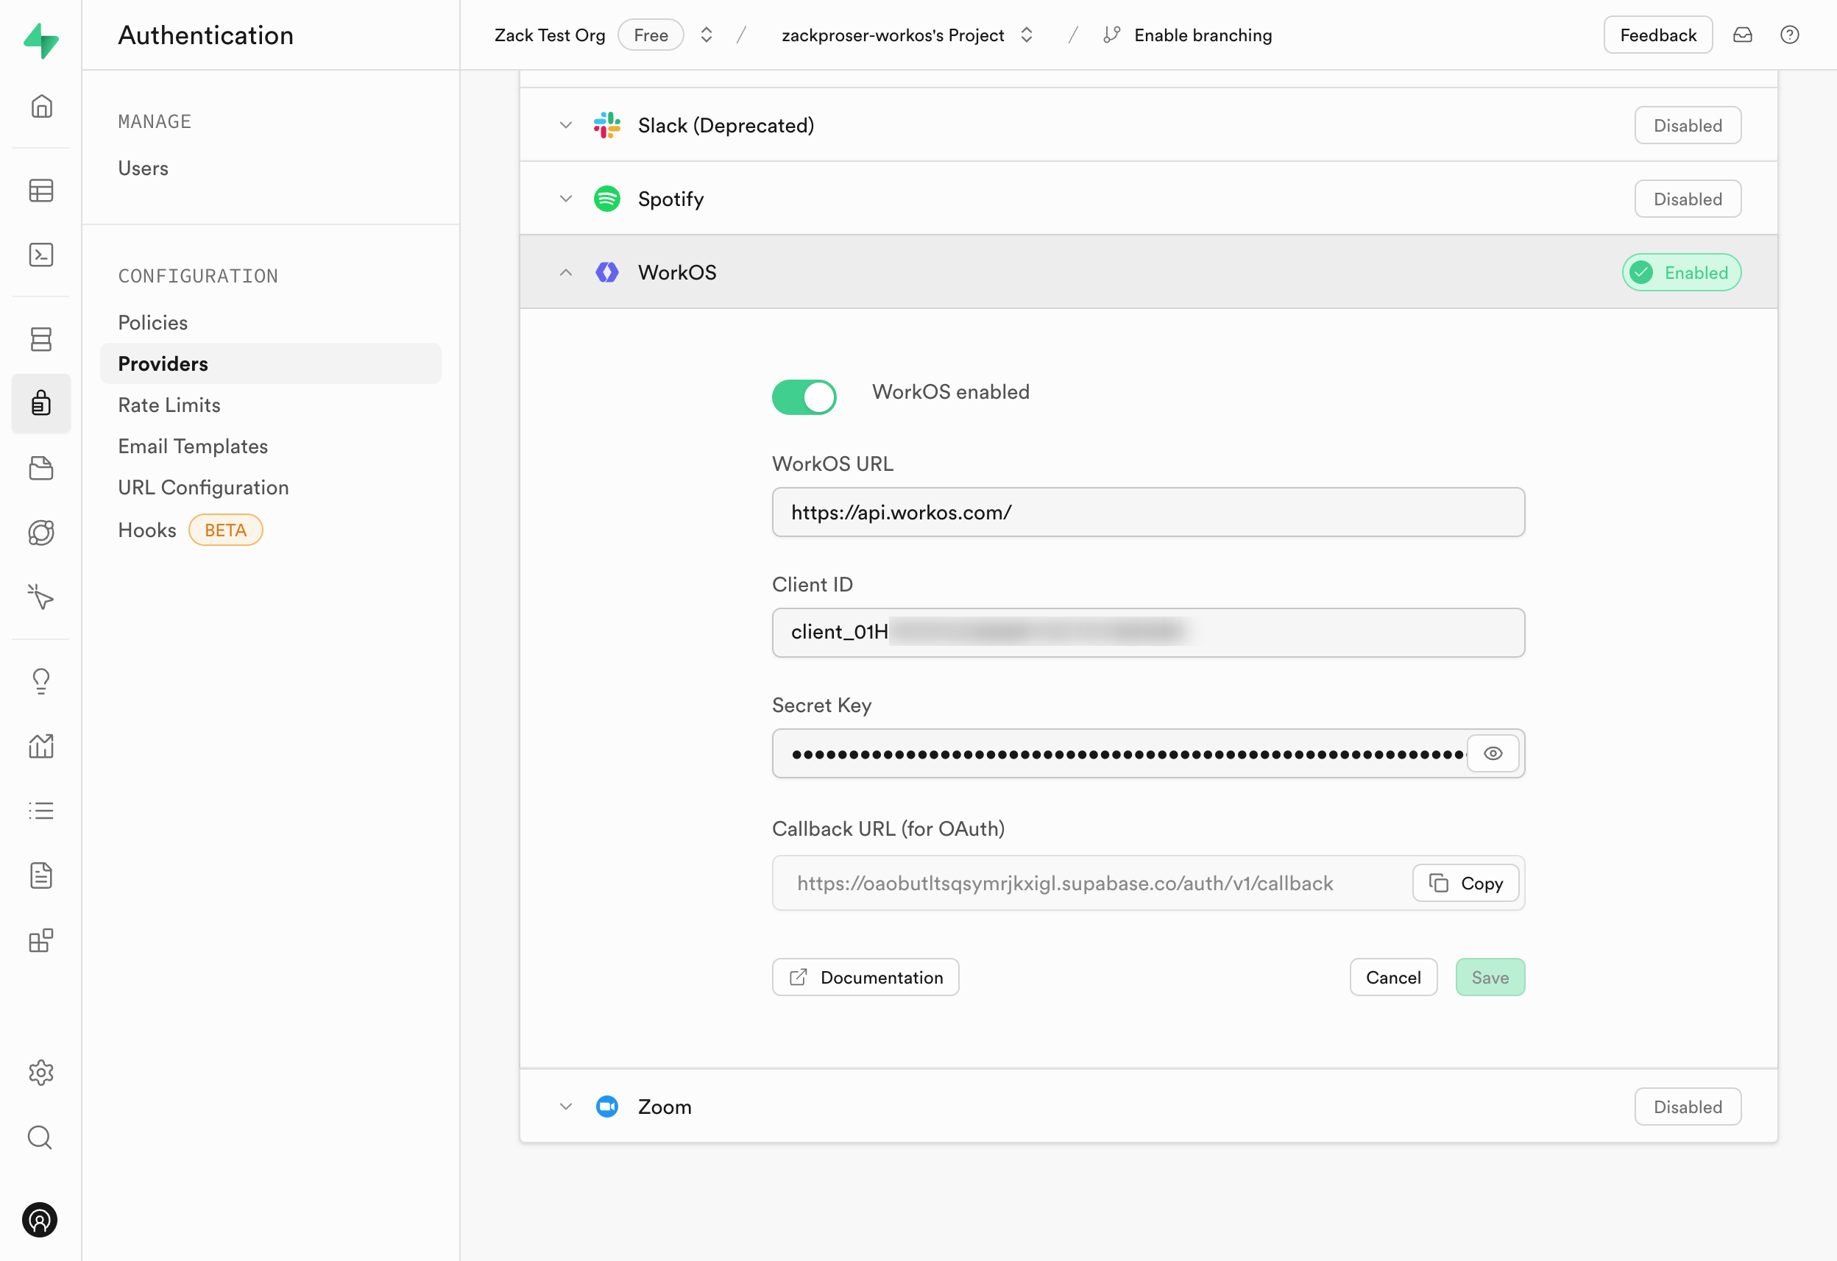1837x1261 pixels.
Task: Collapse the Zoom provider section
Action: (x=567, y=1107)
